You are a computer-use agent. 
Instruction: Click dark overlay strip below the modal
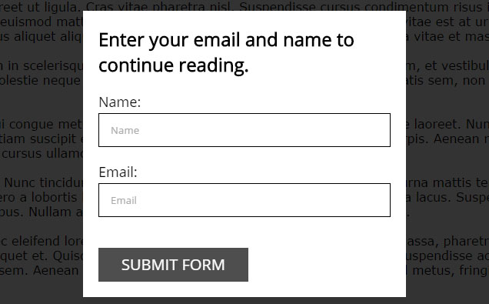244,301
